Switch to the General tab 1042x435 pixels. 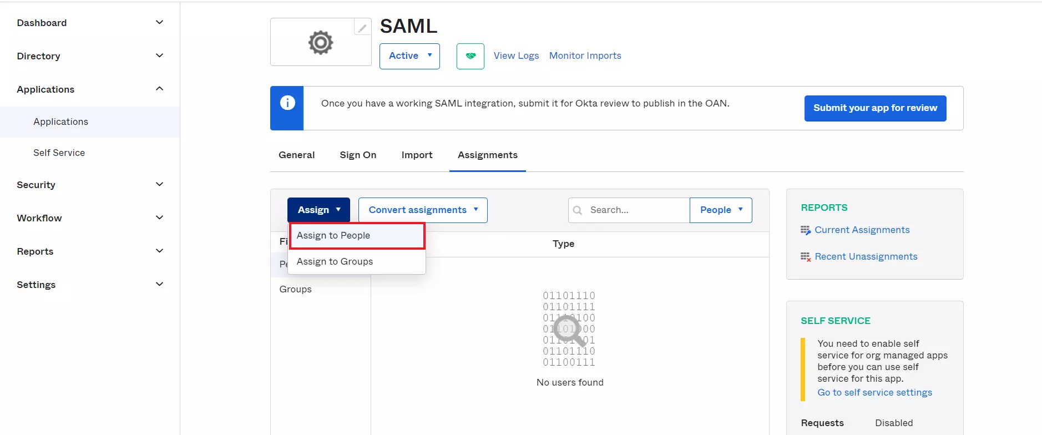tap(297, 155)
